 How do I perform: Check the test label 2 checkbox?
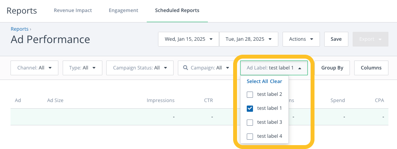[249, 95]
